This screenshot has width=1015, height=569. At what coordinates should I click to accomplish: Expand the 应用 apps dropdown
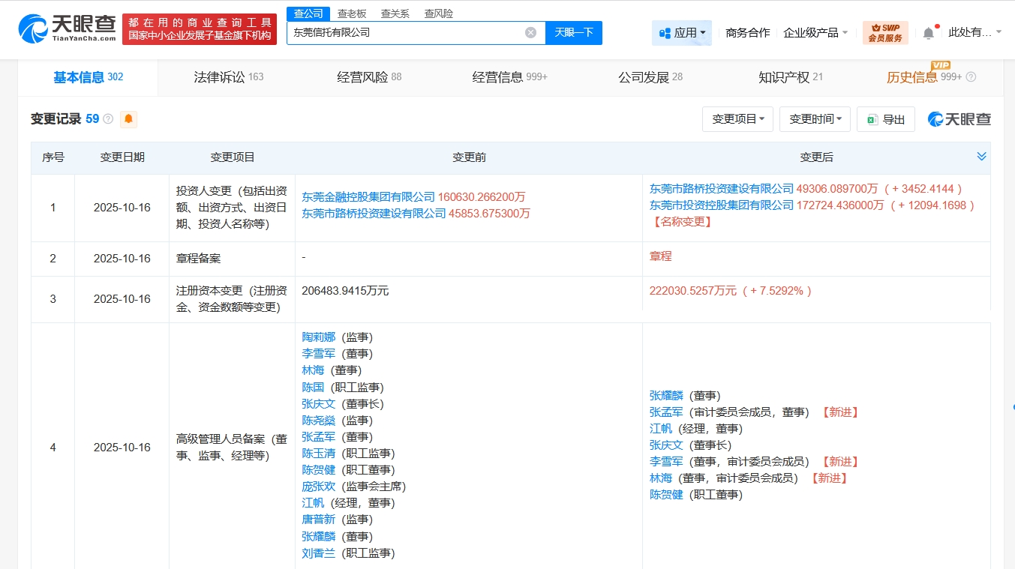pyautogui.click(x=682, y=33)
